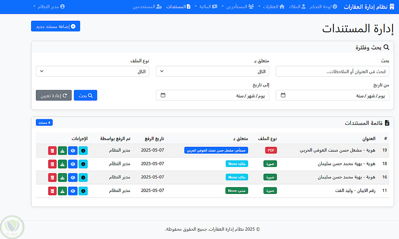This screenshot has width=399, height=239.
Task: Open calendar picker in من تاريخ field
Action: pyautogui.click(x=283, y=95)
